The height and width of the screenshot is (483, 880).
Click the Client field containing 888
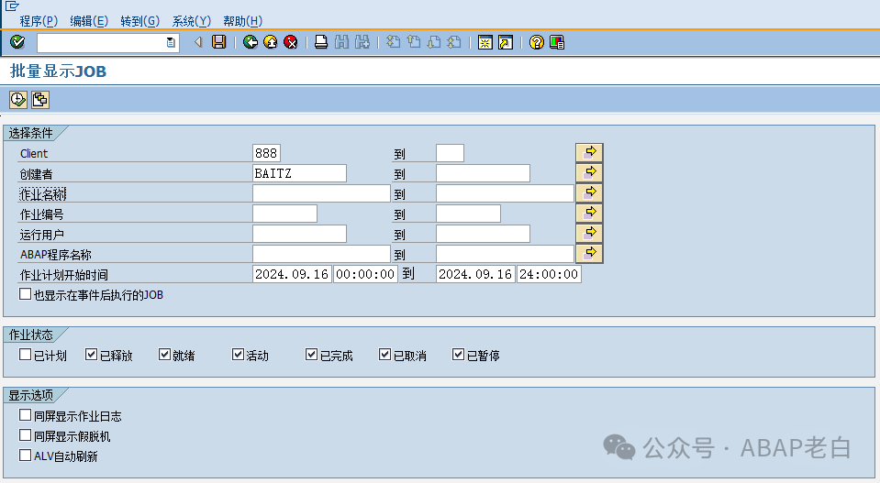point(267,153)
